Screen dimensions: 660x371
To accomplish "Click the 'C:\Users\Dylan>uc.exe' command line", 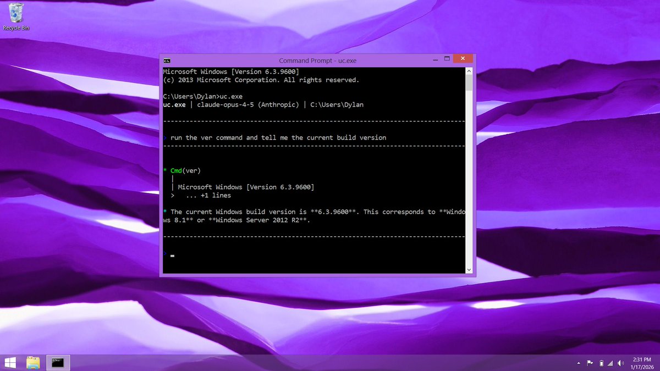I will (x=203, y=96).
